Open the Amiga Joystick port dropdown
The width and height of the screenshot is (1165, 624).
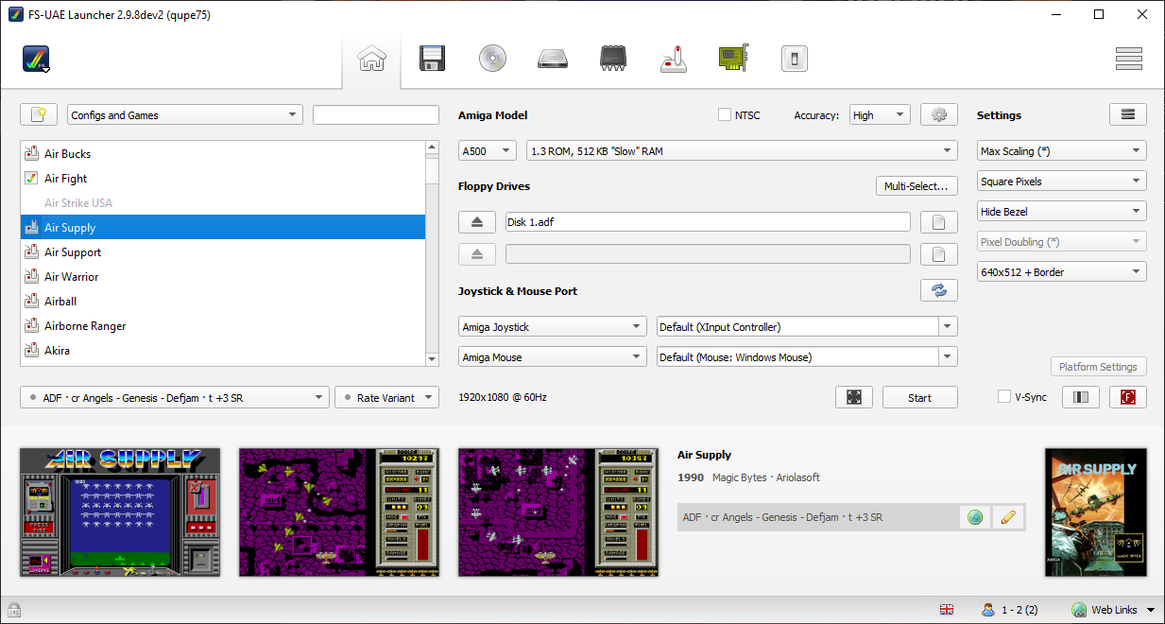553,327
